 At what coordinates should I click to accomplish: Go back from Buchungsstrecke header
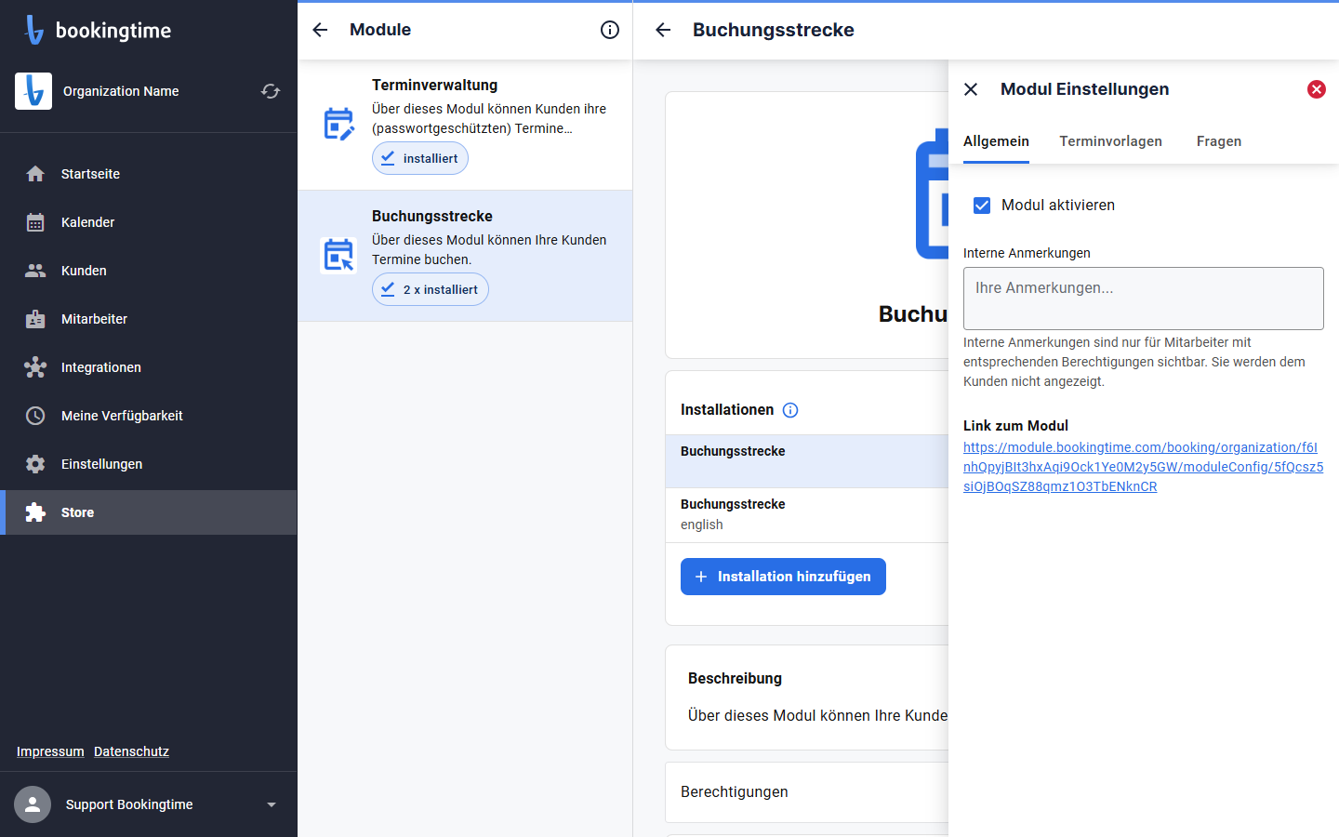click(663, 30)
